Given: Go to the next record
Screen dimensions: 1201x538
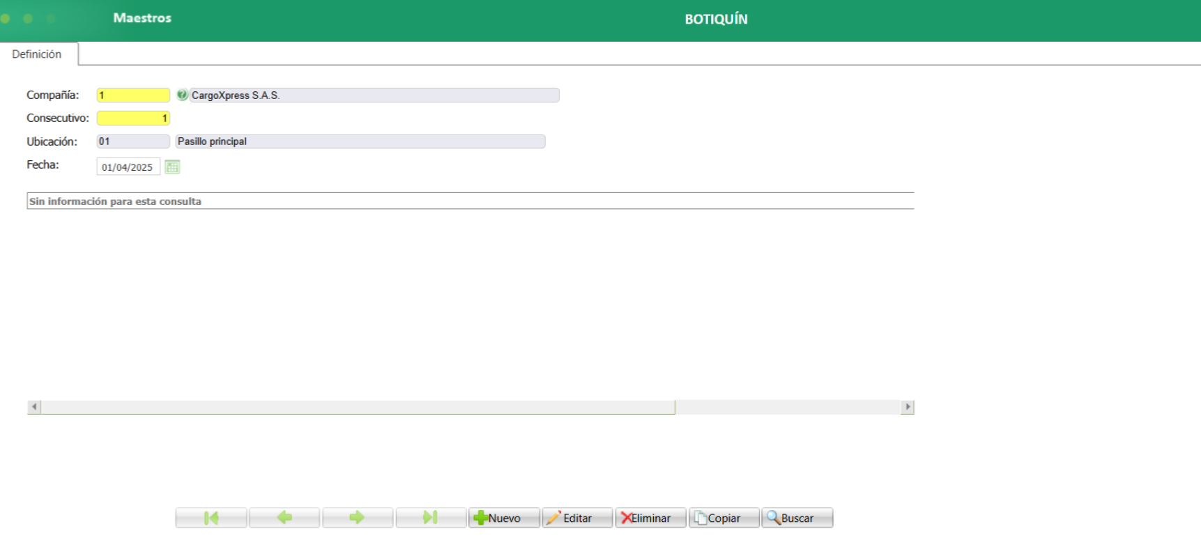Looking at the screenshot, I should (358, 518).
